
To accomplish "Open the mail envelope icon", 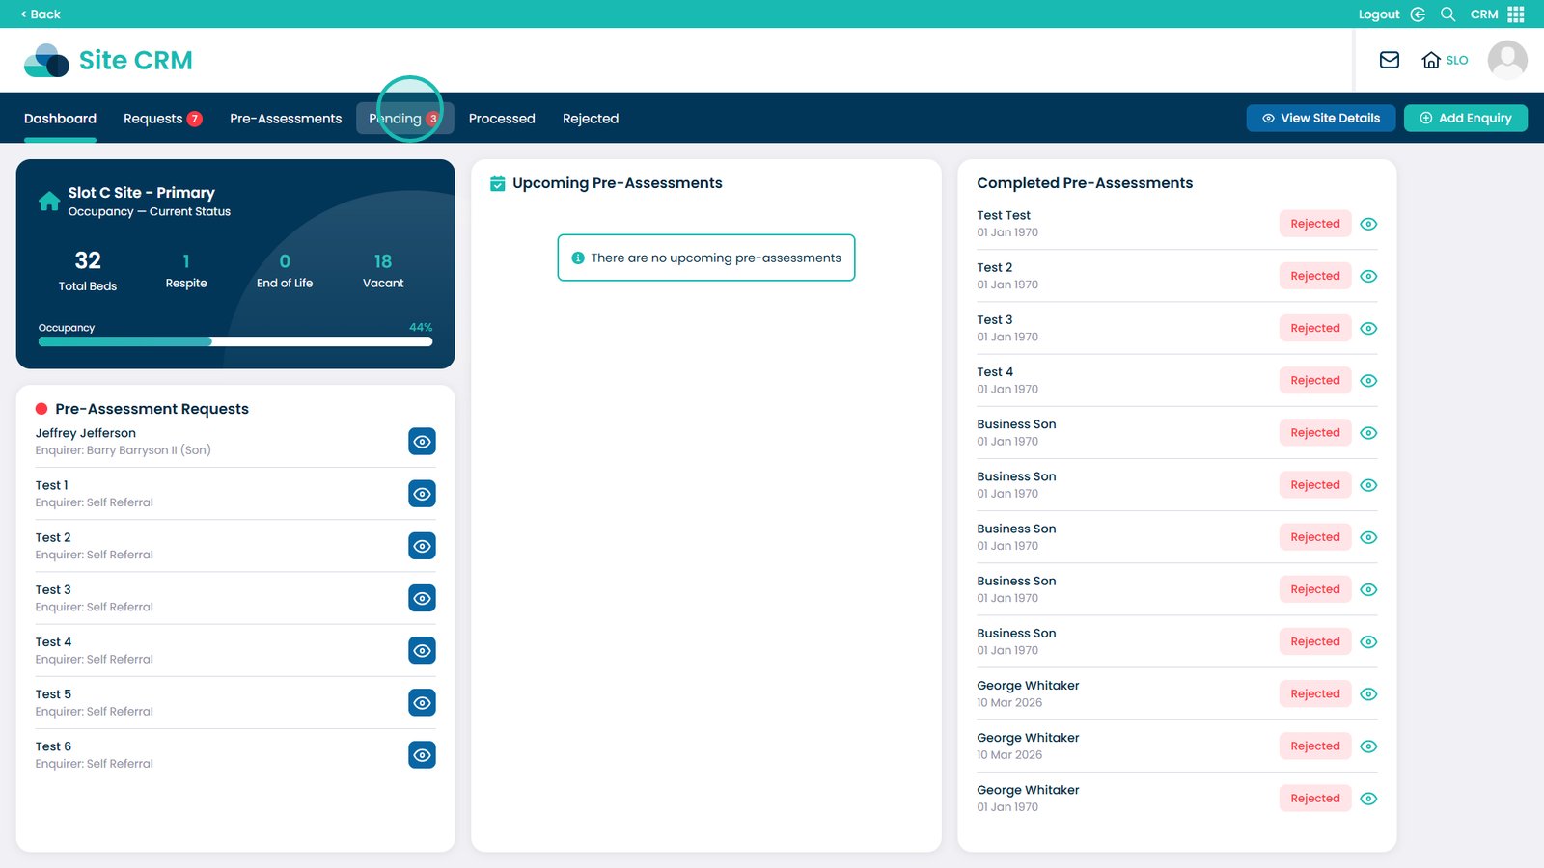I will [x=1389, y=60].
